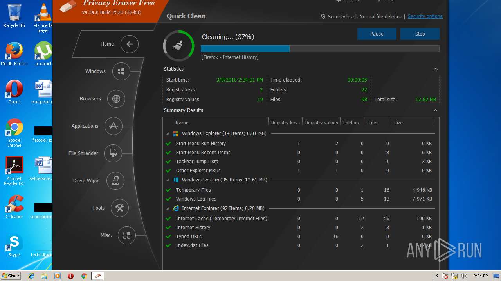Open the Browsers globe icon
501x281 pixels.
[116, 99]
